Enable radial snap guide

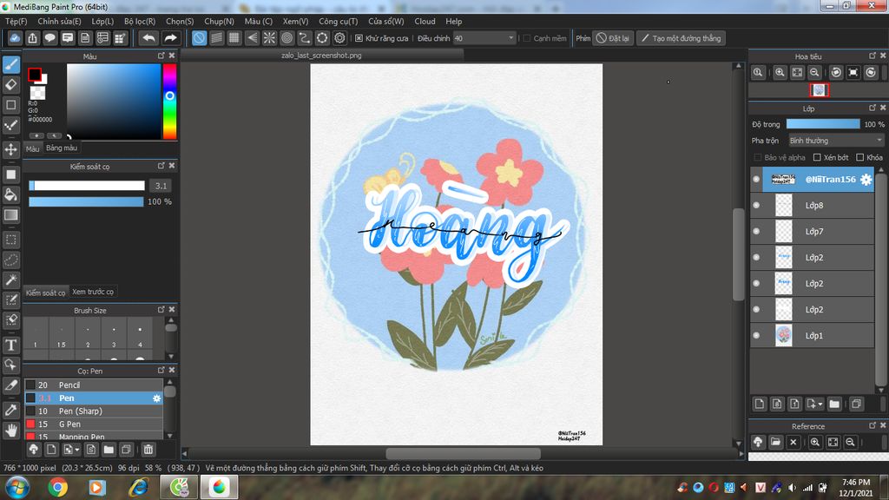tap(269, 38)
